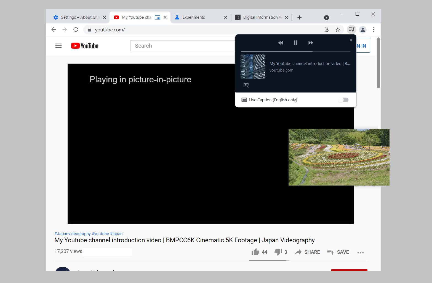Go to YouTube home via logo

[x=85, y=46]
